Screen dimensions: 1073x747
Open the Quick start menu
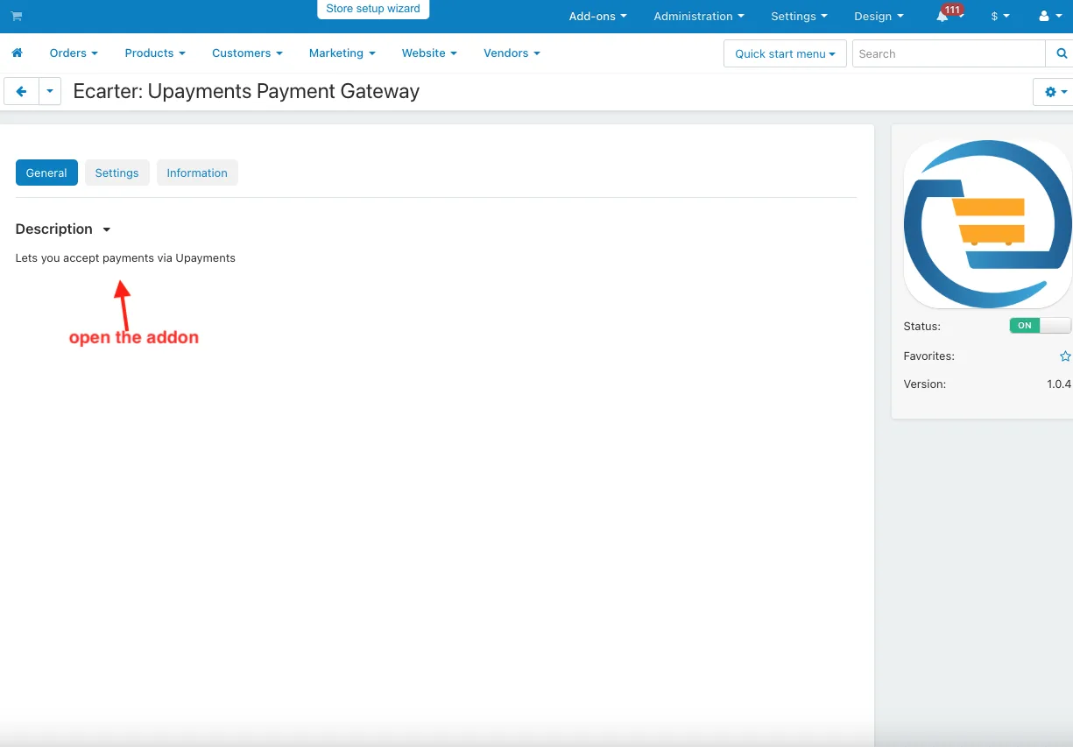click(x=785, y=53)
